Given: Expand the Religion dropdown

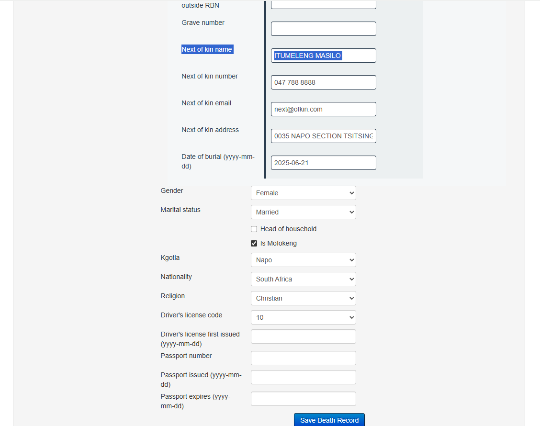Looking at the screenshot, I should (303, 298).
